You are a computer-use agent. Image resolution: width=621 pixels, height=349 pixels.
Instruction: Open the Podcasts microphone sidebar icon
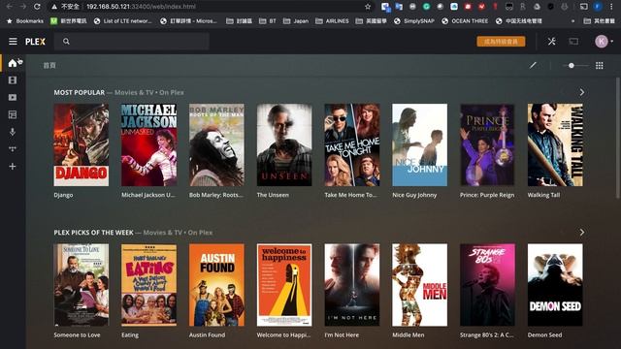point(13,132)
